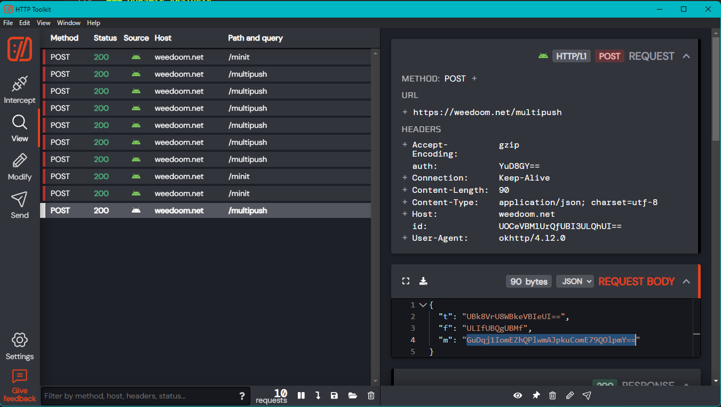The height and width of the screenshot is (407, 721).
Task: Open the Send page in sidebar
Action: [x=20, y=205]
